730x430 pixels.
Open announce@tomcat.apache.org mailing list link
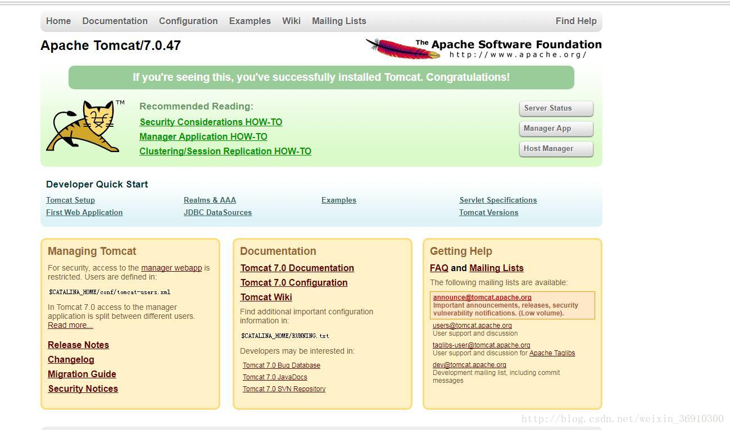tap(482, 298)
